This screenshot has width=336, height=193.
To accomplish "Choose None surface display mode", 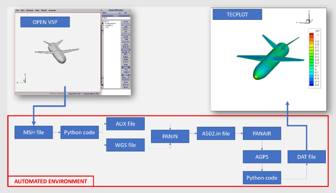I will (x=125, y=64).
